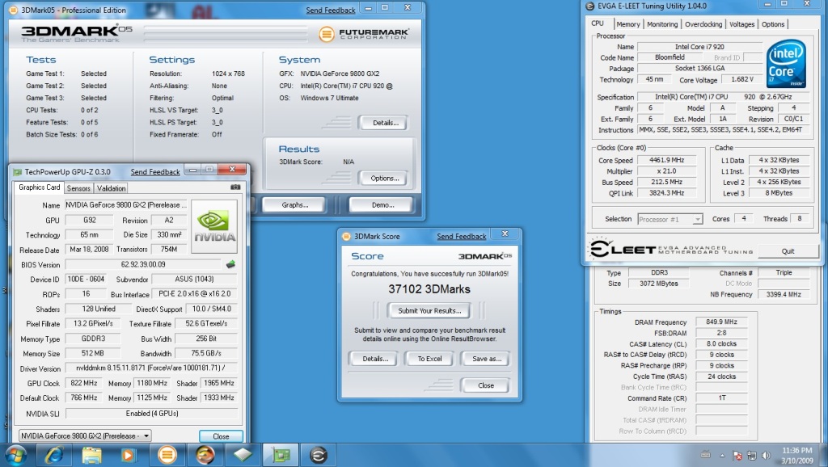This screenshot has width=828, height=467.
Task: Click the taskbar clock showing 11:36 PM
Action: click(x=796, y=456)
